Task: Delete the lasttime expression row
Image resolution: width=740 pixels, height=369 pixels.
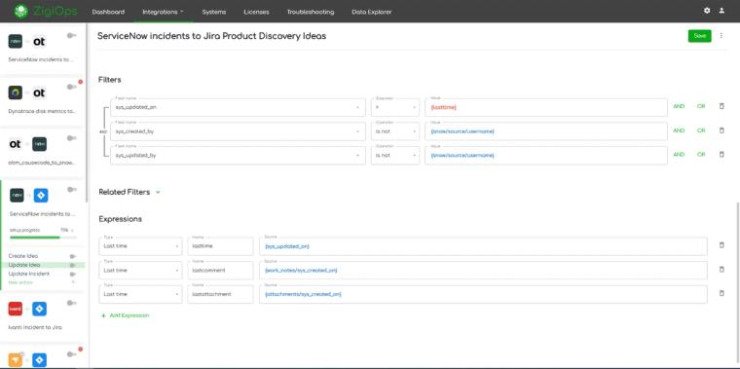Action: [721, 245]
